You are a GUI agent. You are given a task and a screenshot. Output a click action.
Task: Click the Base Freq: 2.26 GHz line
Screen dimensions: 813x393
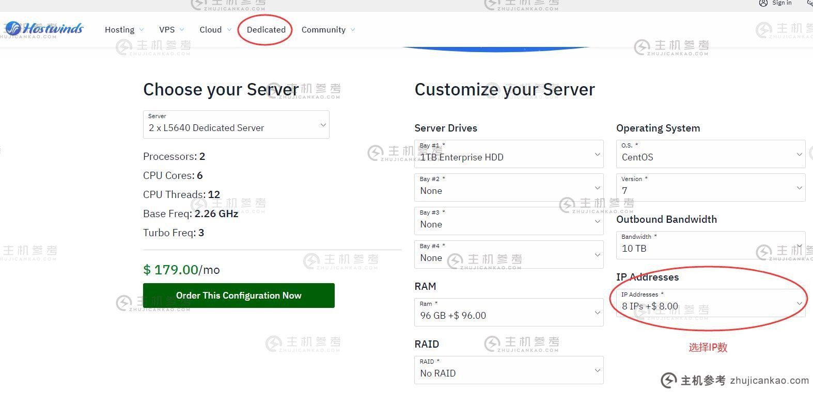[191, 214]
